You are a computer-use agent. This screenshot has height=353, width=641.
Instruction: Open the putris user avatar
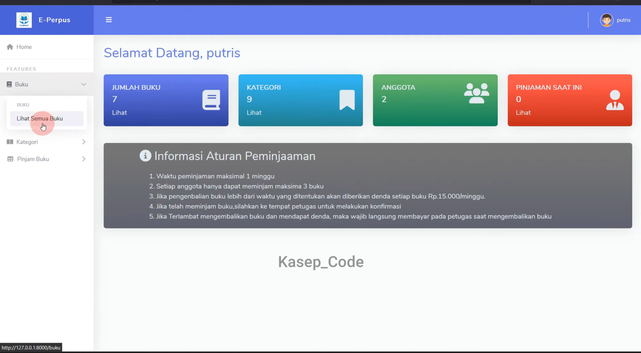[606, 20]
